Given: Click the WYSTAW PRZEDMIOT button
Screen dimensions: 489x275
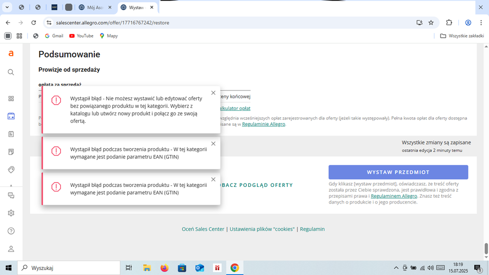Looking at the screenshot, I should (x=398, y=172).
